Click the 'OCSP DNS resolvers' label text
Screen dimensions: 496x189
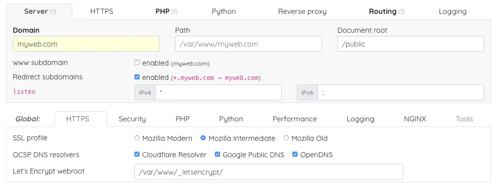[x=46, y=155]
